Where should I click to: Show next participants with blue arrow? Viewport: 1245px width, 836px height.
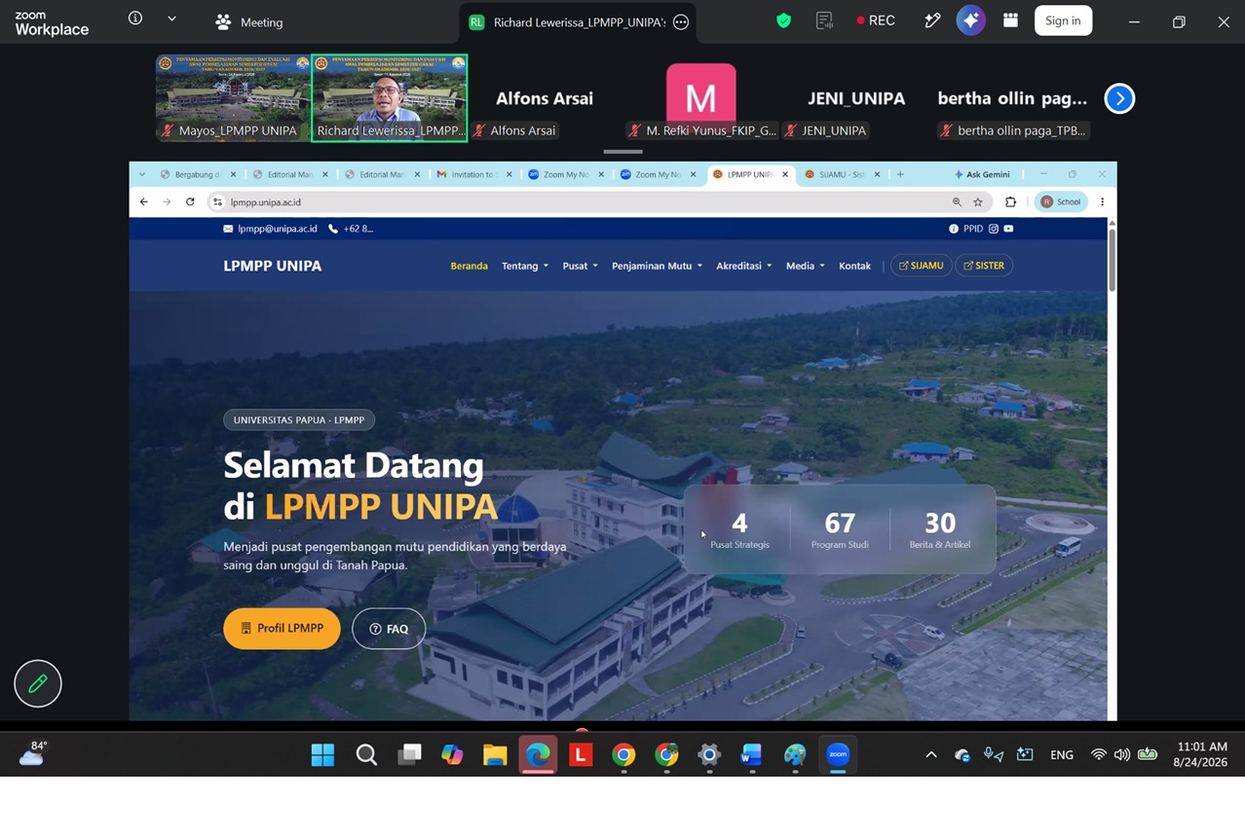[1119, 98]
